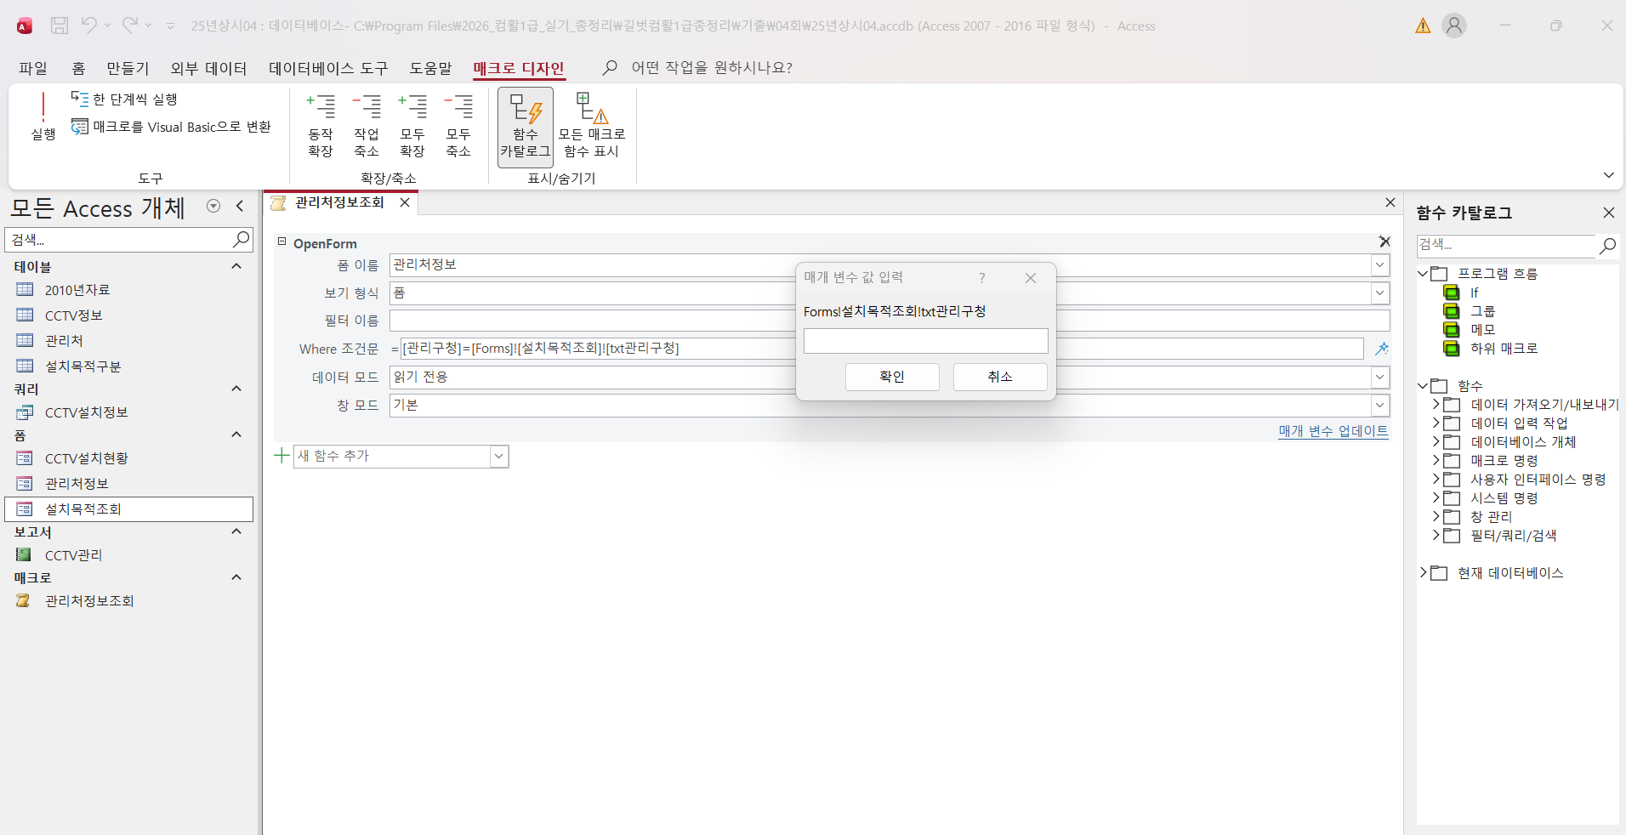Screen dimensions: 1626x835
Task: Click the Single Step (한 단계씩 실행) icon
Action: click(124, 99)
